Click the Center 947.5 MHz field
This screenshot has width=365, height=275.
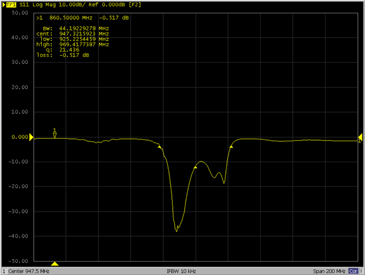point(29,271)
